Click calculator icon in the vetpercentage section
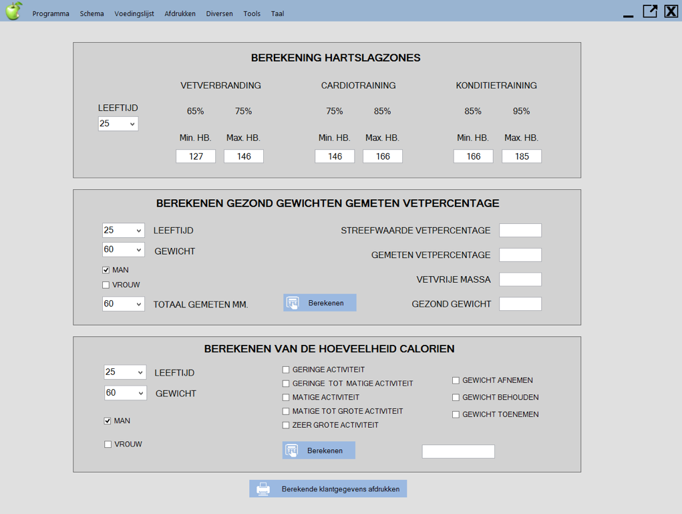The height and width of the screenshot is (514, 682). pyautogui.click(x=293, y=303)
